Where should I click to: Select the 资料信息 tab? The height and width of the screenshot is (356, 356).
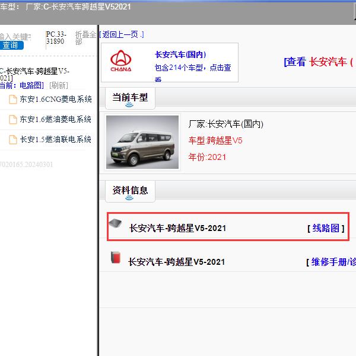pos(130,191)
